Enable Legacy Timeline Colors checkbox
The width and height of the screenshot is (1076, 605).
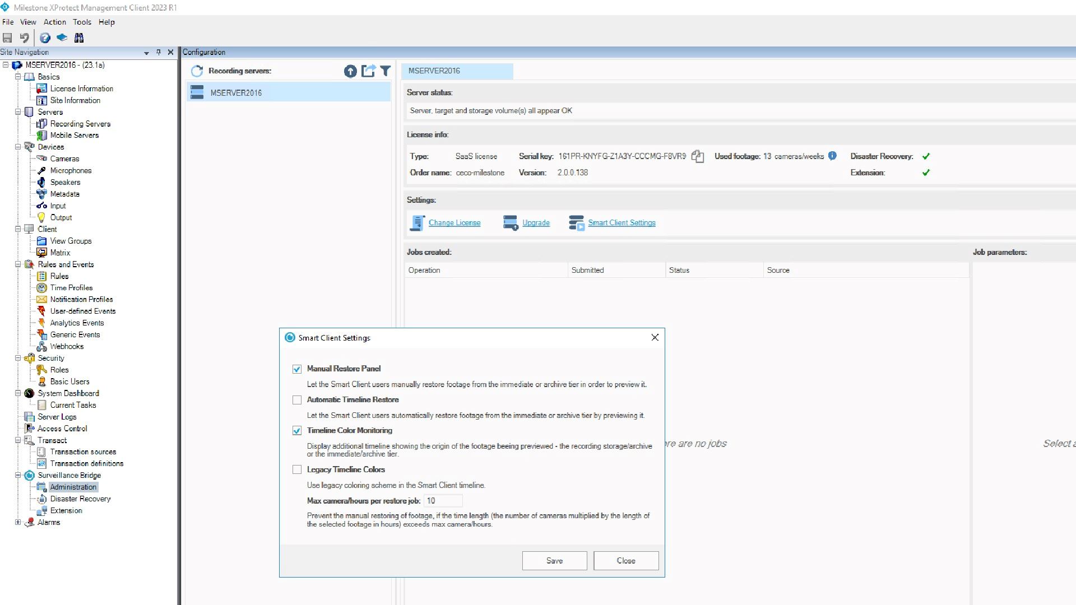(297, 470)
